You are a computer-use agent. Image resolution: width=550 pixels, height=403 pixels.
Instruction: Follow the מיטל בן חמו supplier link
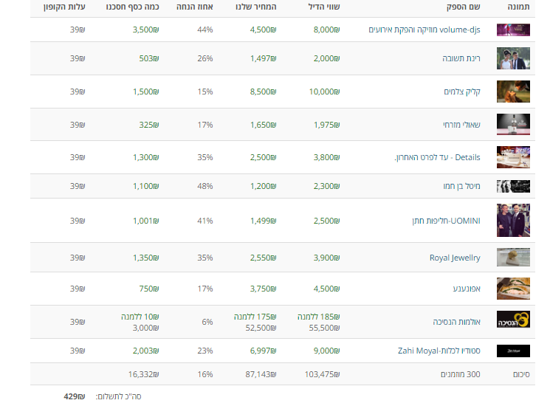[x=461, y=186]
